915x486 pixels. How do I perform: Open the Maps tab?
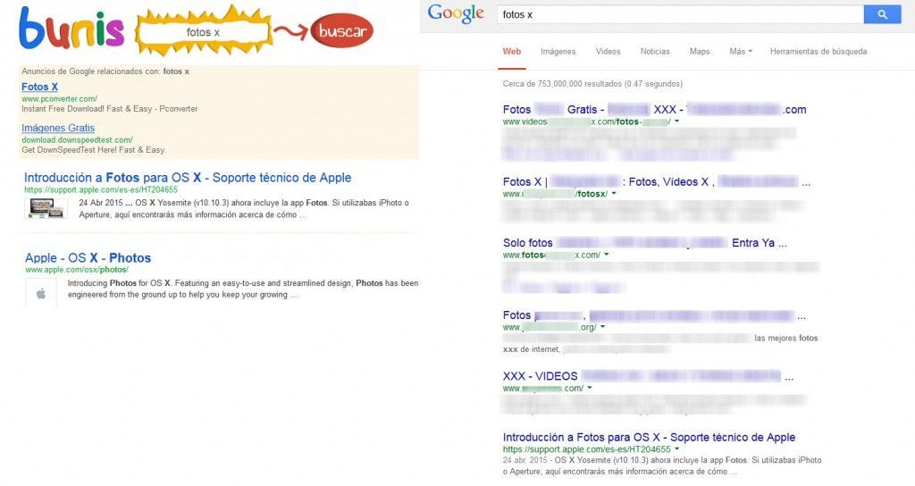pyautogui.click(x=700, y=51)
